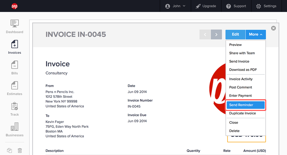
Task: Choose Share with Team
Action: coord(246,53)
